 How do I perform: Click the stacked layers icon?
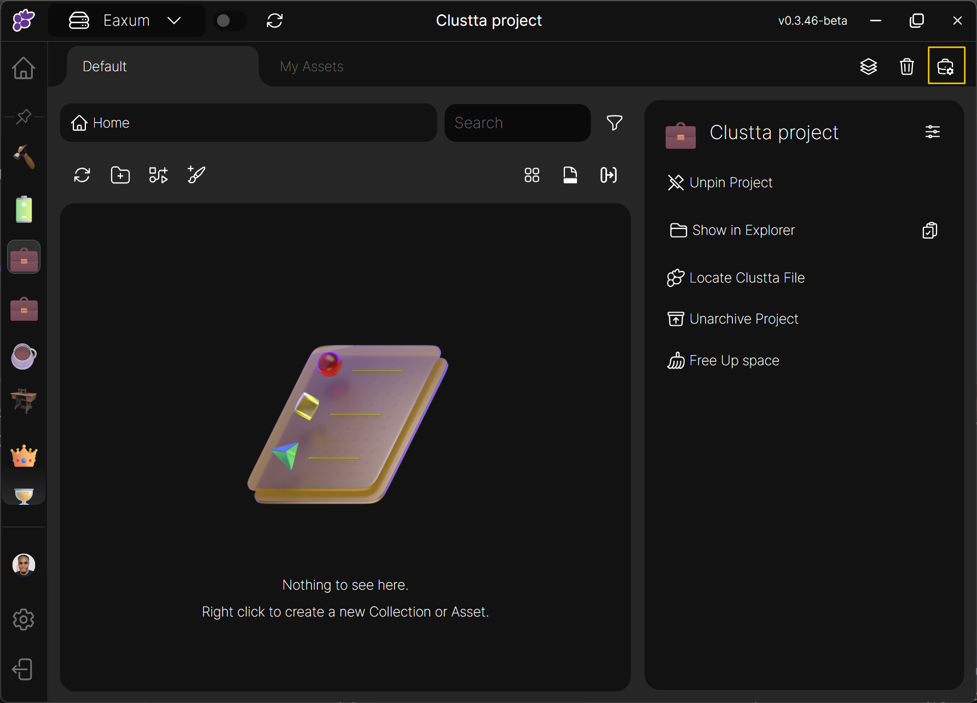868,66
